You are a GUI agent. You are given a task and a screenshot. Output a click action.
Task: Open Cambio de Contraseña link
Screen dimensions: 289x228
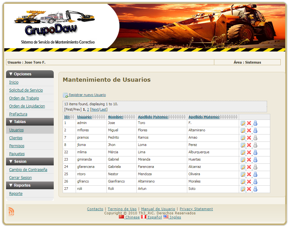tap(28, 169)
